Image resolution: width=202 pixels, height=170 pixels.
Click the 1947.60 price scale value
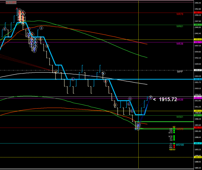pos(198,21)
